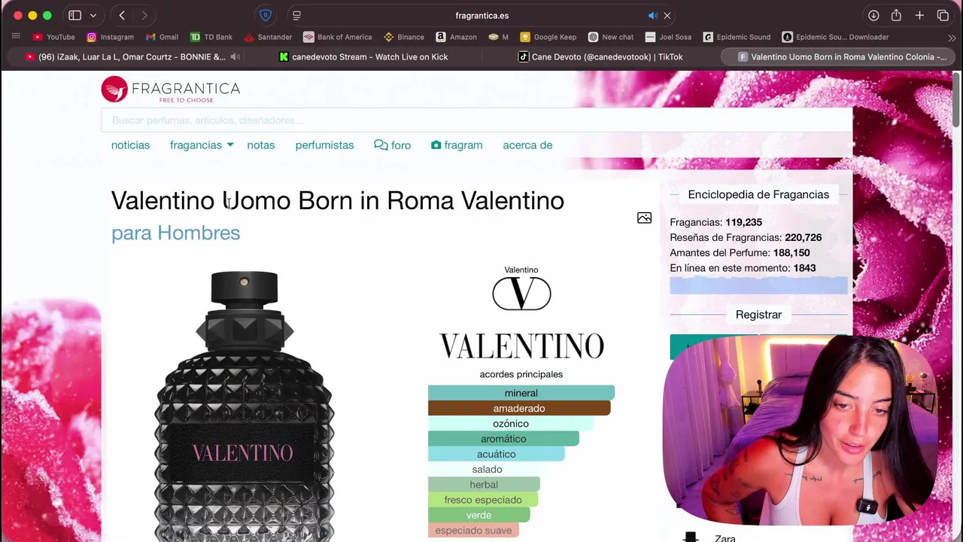
Task: Mute audio via address bar speaker icon
Action: point(652,15)
